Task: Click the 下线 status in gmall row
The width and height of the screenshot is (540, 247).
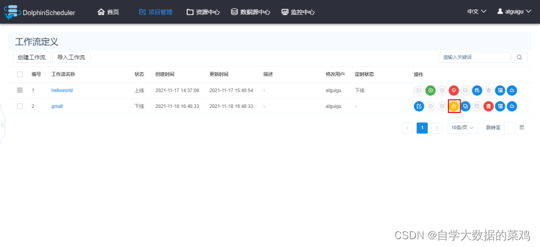Action: coord(139,107)
